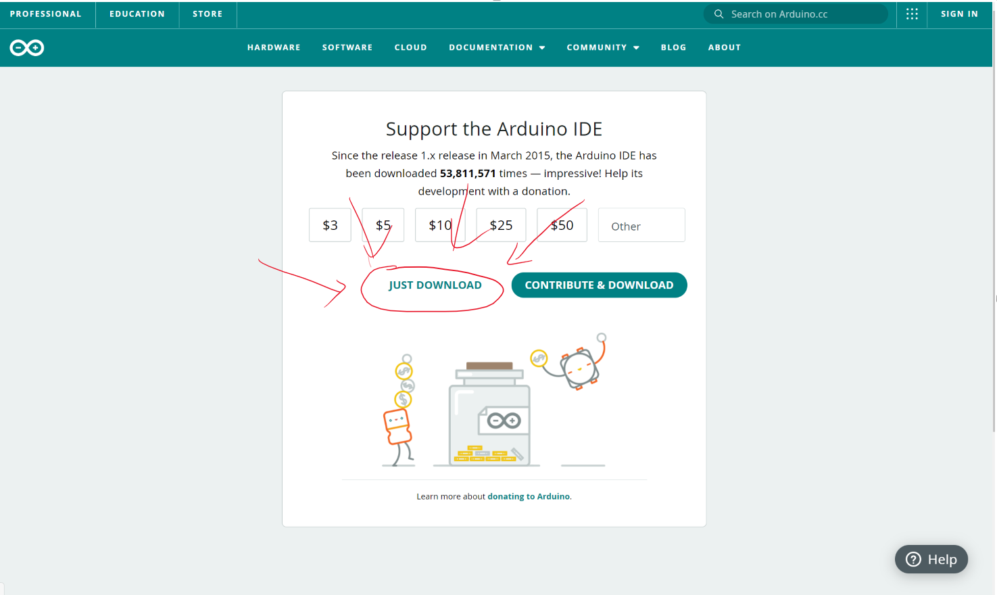Click the donation jar illustration
The image size is (997, 595).
pos(490,414)
